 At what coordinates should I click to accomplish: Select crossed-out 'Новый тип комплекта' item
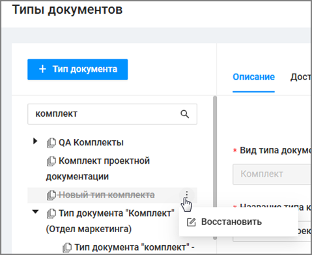pyautogui.click(x=107, y=195)
